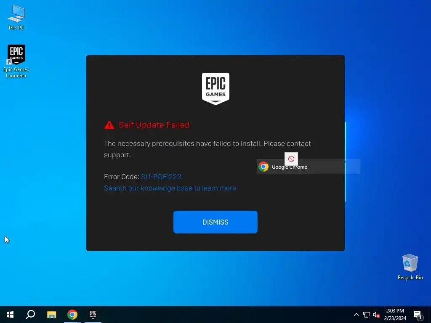Open the Action Center notifications icon
The height and width of the screenshot is (323, 431).
click(x=418, y=315)
